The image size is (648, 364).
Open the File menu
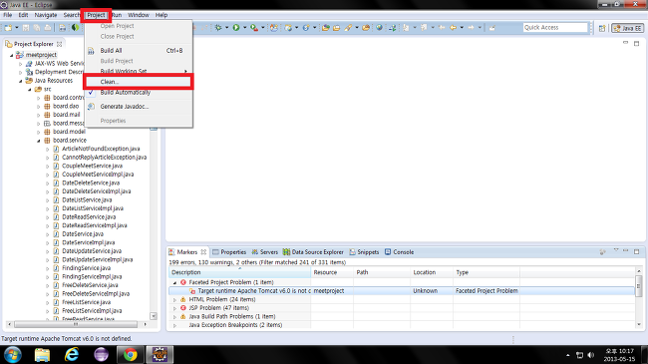(x=7, y=15)
